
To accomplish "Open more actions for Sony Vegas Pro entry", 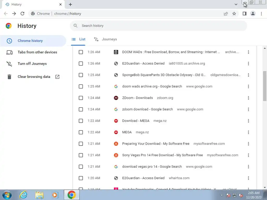I will (248, 155).
